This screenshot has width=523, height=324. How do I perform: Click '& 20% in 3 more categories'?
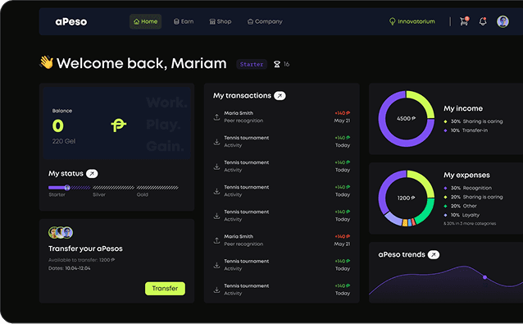tap(470, 224)
